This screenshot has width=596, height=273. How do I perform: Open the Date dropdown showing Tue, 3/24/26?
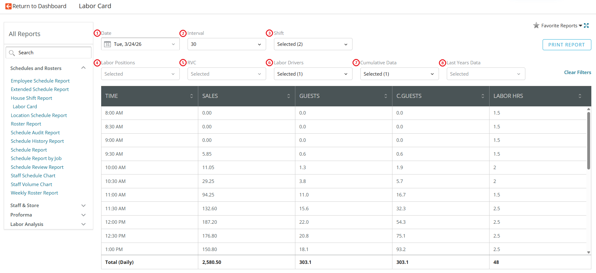click(x=140, y=44)
